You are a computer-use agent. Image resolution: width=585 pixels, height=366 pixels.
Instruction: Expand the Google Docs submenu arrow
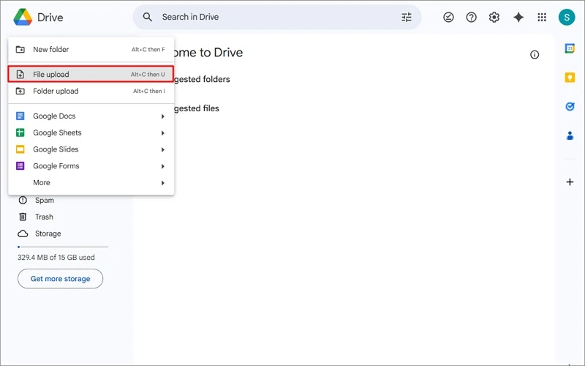(x=162, y=116)
